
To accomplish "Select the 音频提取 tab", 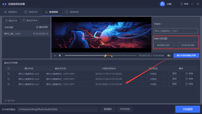I will tap(51, 12).
